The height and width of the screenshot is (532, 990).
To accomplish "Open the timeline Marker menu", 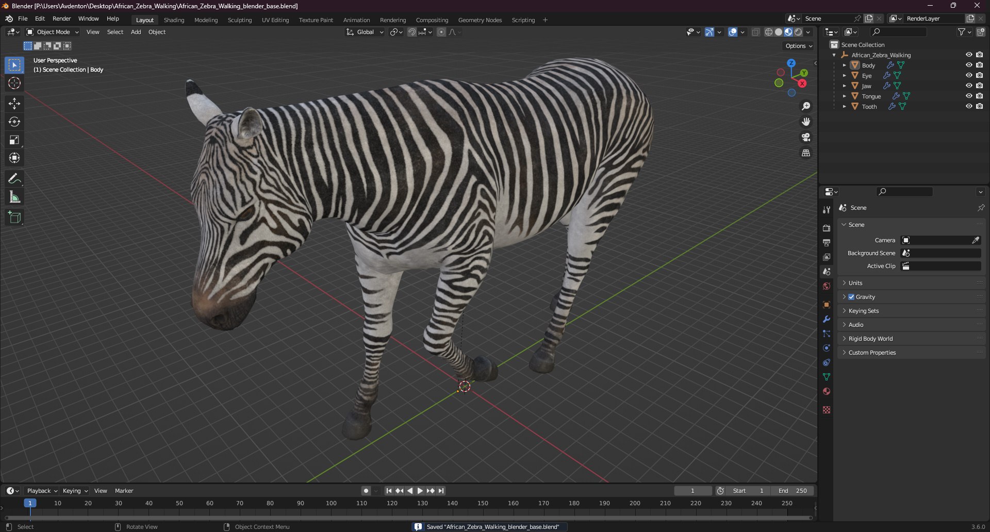I will (x=124, y=491).
